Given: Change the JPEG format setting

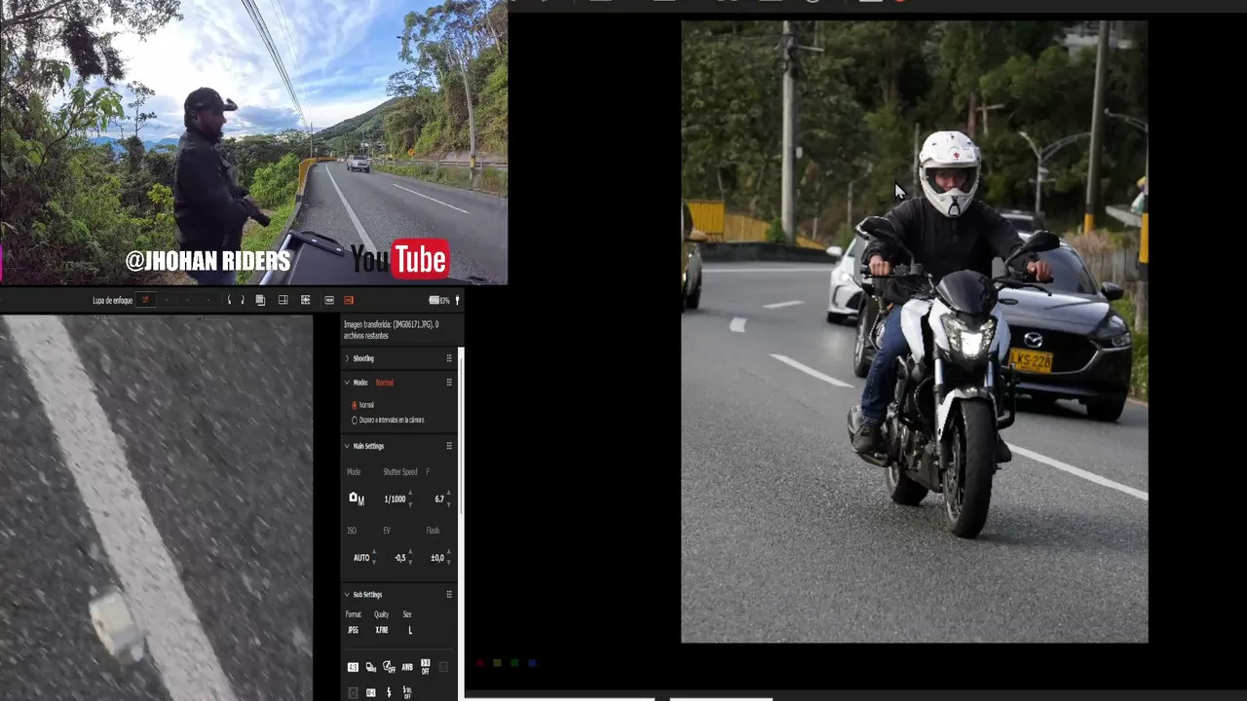Looking at the screenshot, I should 353,630.
